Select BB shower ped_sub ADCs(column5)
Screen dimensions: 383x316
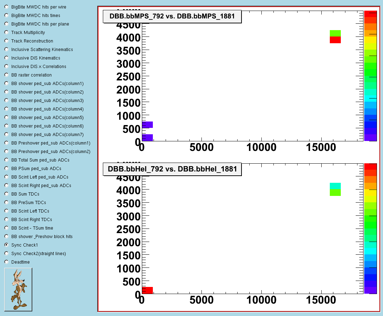7,118
